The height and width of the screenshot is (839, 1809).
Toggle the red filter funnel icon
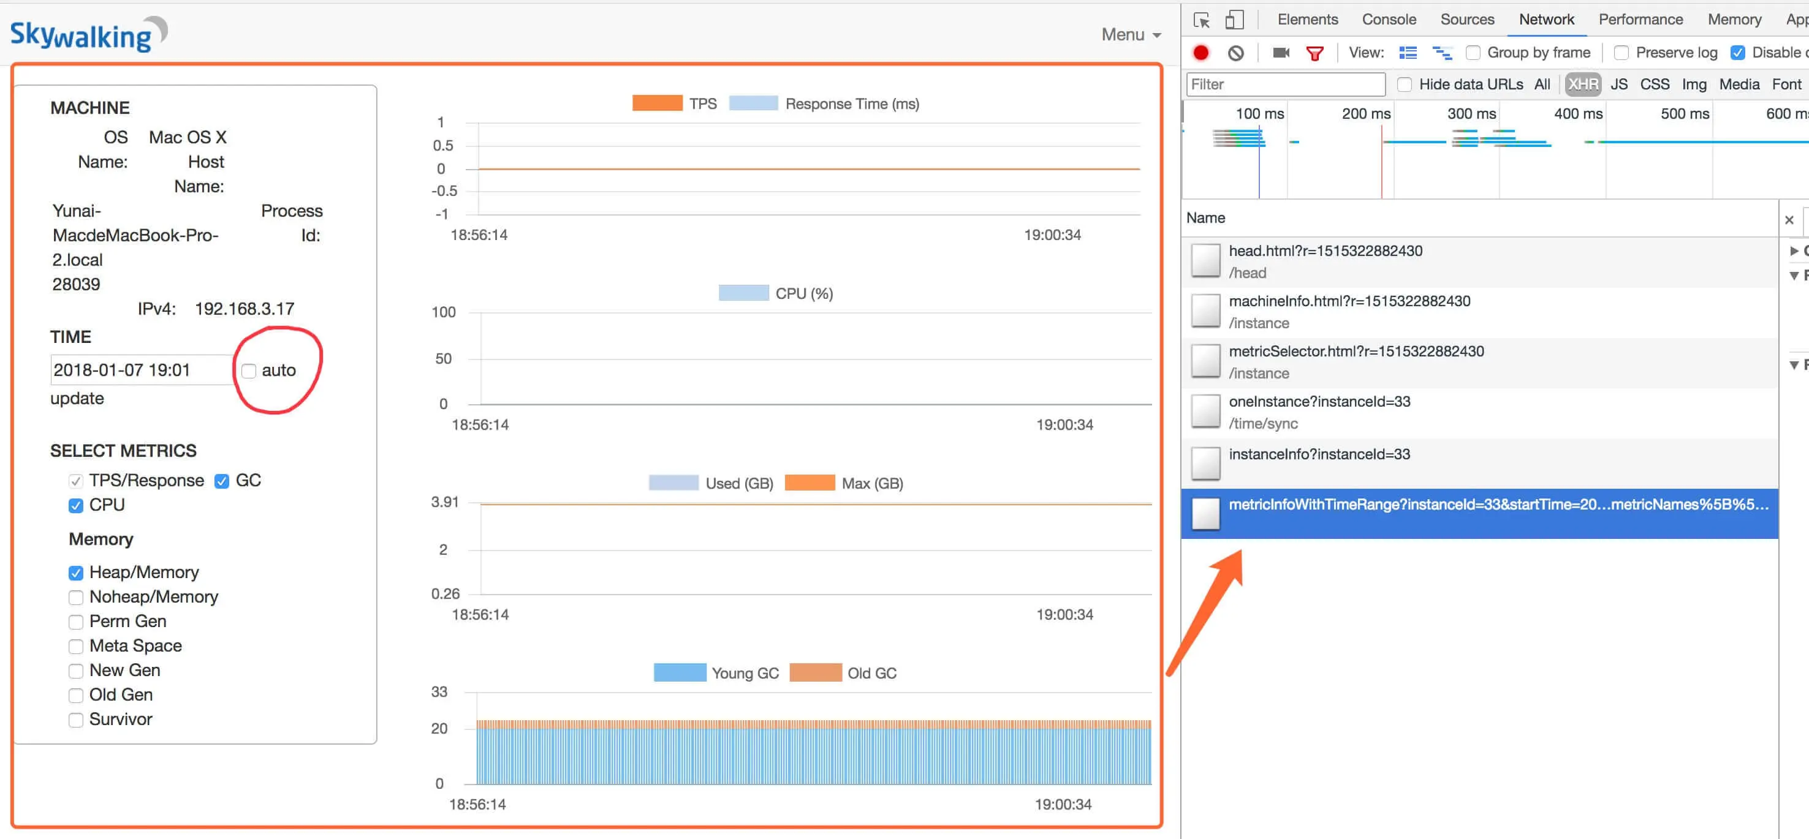[x=1314, y=53]
